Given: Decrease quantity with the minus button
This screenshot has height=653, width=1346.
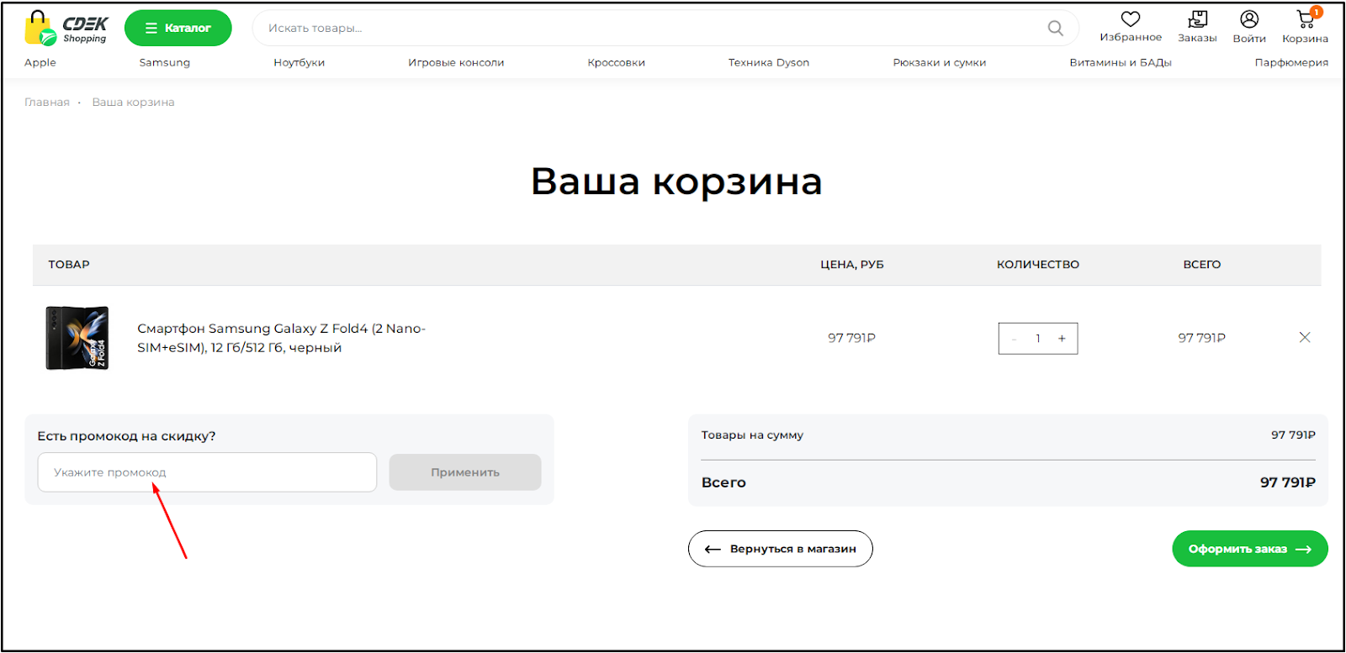Looking at the screenshot, I should [1014, 339].
